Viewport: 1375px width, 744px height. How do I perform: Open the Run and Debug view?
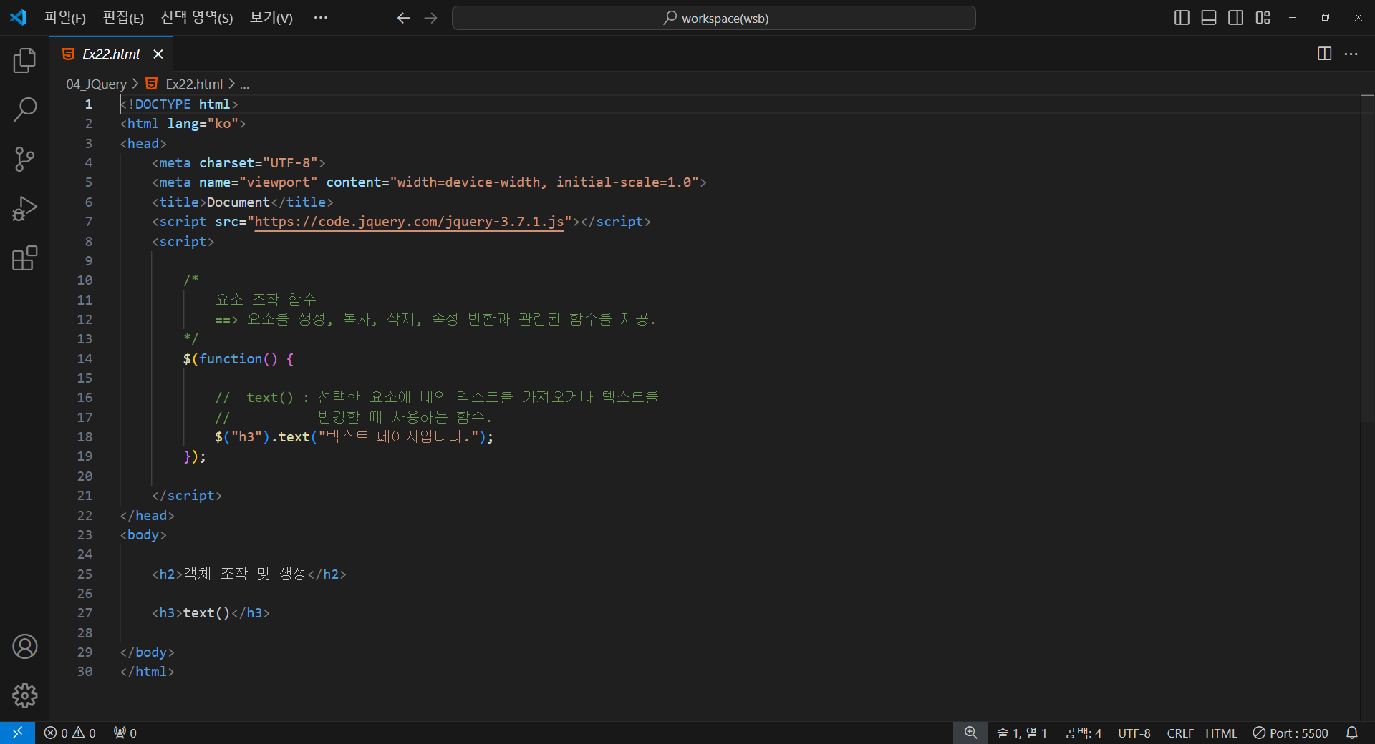(x=24, y=209)
